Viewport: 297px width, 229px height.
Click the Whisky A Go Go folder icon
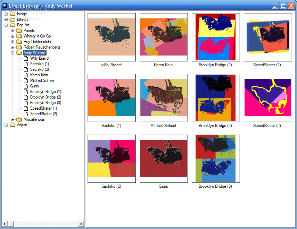coord(19,36)
